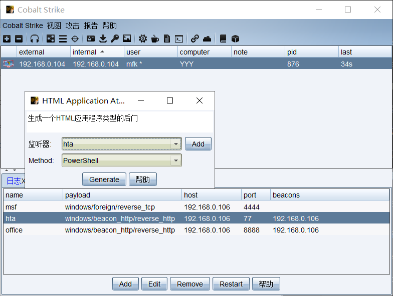
Task: Click the gear icon in the toolbar
Action: point(143,38)
